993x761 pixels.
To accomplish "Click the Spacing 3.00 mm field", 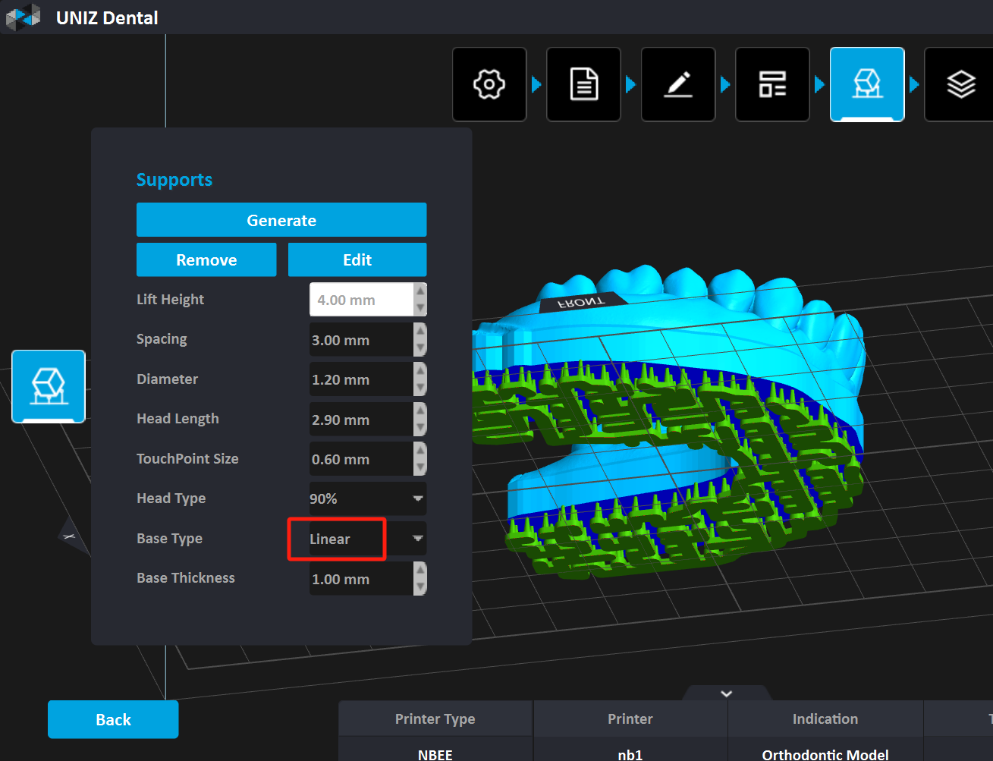I will (x=362, y=340).
